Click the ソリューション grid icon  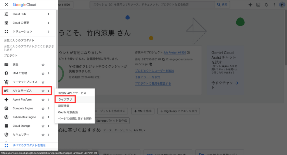pyautogui.click(x=6, y=31)
